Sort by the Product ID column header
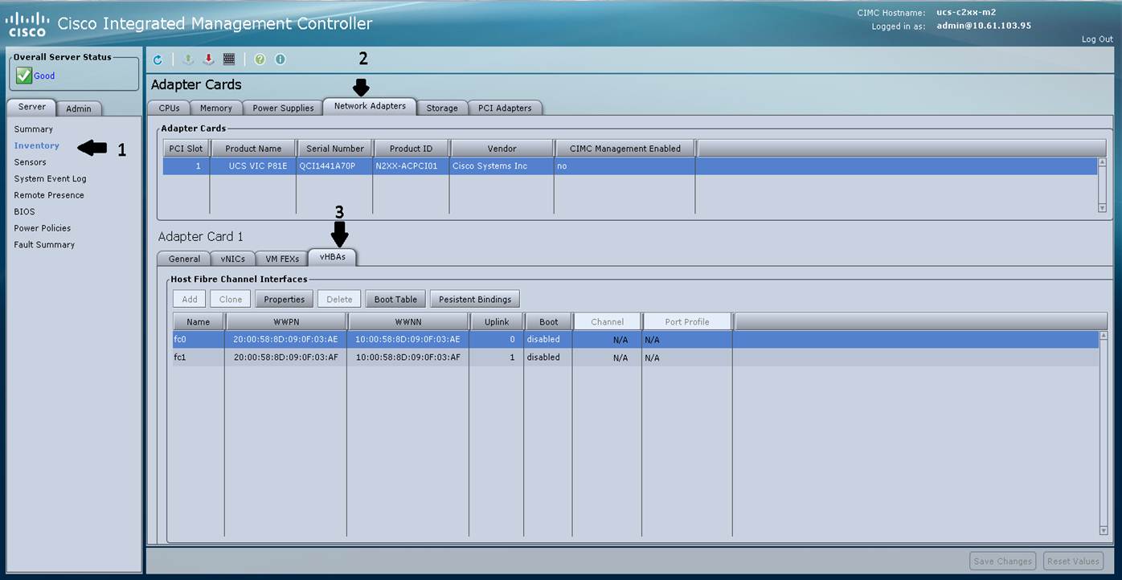1122x580 pixels. (x=411, y=149)
